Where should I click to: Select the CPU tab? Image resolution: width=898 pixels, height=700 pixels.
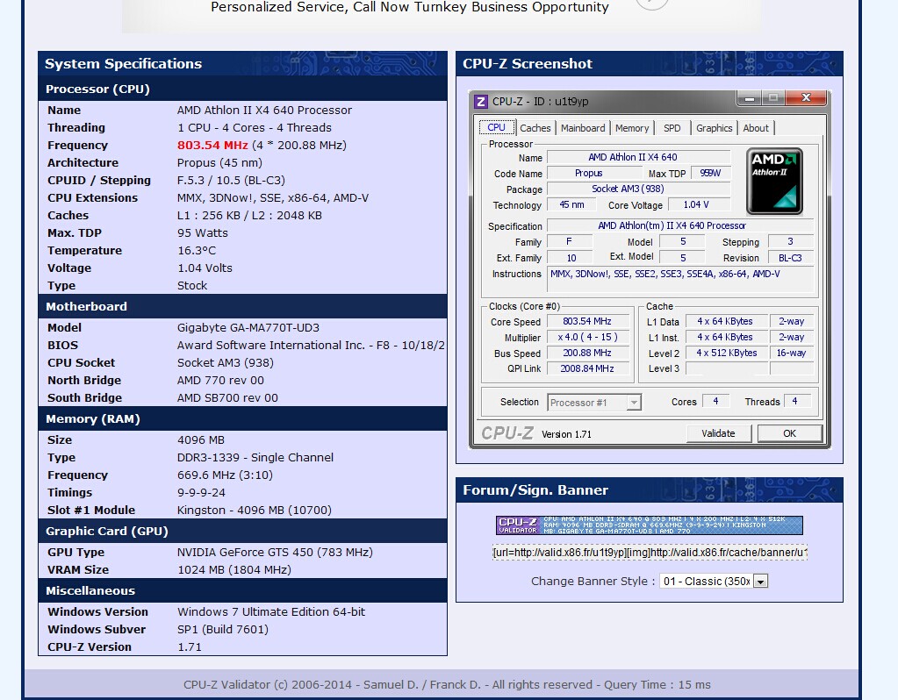pos(496,127)
